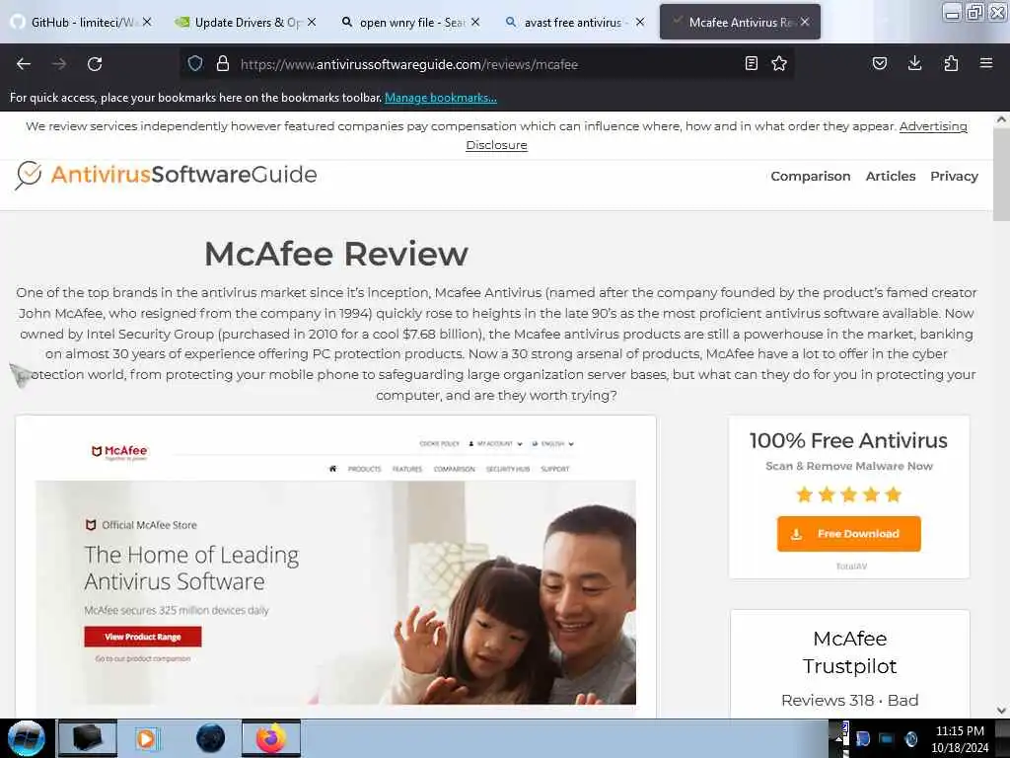Click the 100% Free Antivirus heading
The height and width of the screenshot is (758, 1010).
click(849, 441)
